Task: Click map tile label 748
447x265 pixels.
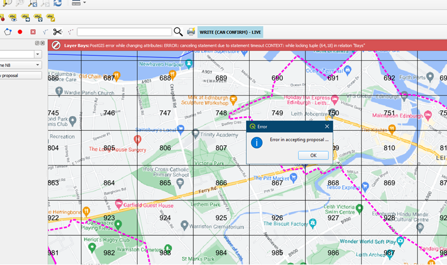Action: point(221,113)
